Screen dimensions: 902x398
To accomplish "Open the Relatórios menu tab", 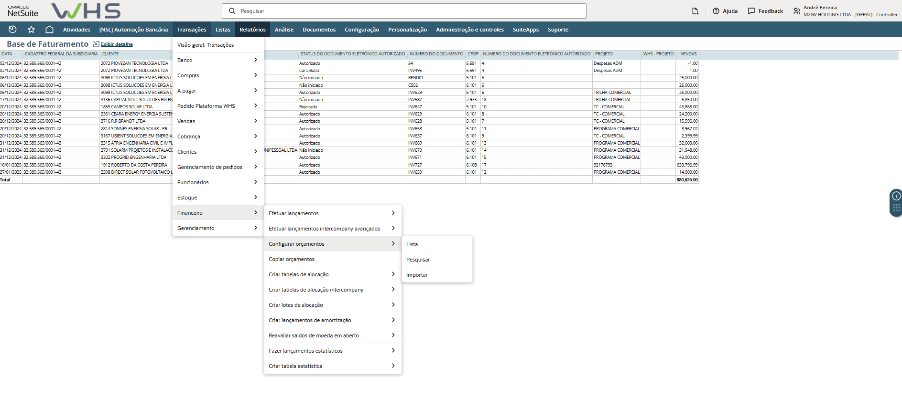I will 252,30.
